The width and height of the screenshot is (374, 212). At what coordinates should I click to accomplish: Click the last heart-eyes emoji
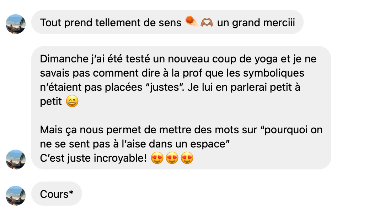click(187, 158)
